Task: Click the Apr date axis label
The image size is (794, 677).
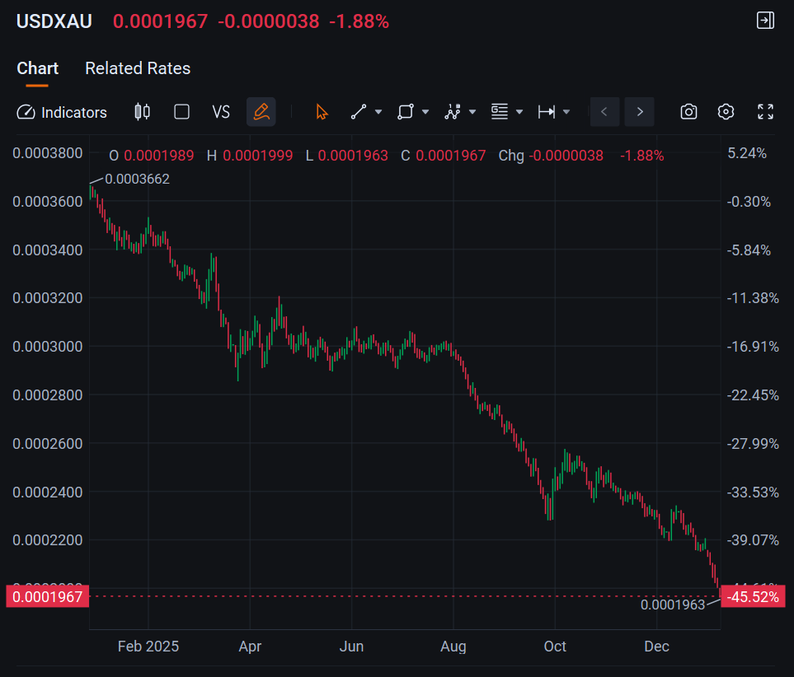Action: [x=250, y=647]
